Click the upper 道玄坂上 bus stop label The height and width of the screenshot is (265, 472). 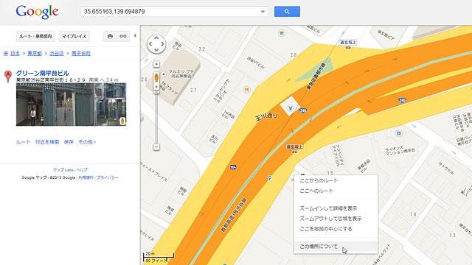pyautogui.click(x=348, y=43)
